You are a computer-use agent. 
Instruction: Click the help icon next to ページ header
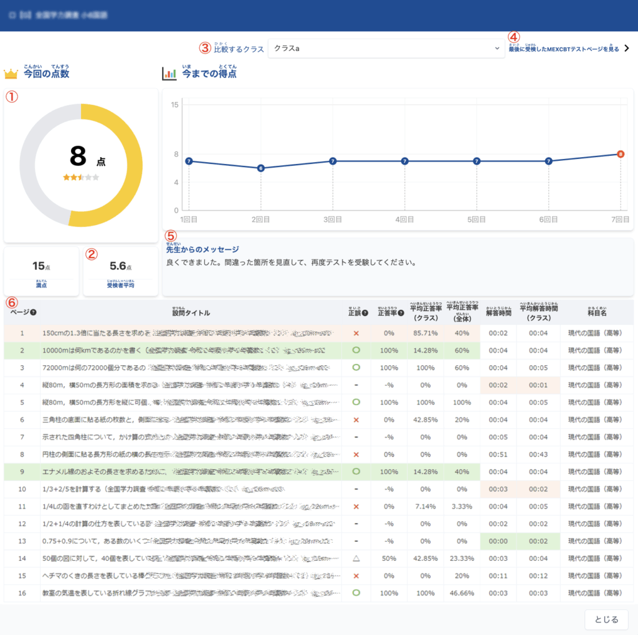point(33,313)
